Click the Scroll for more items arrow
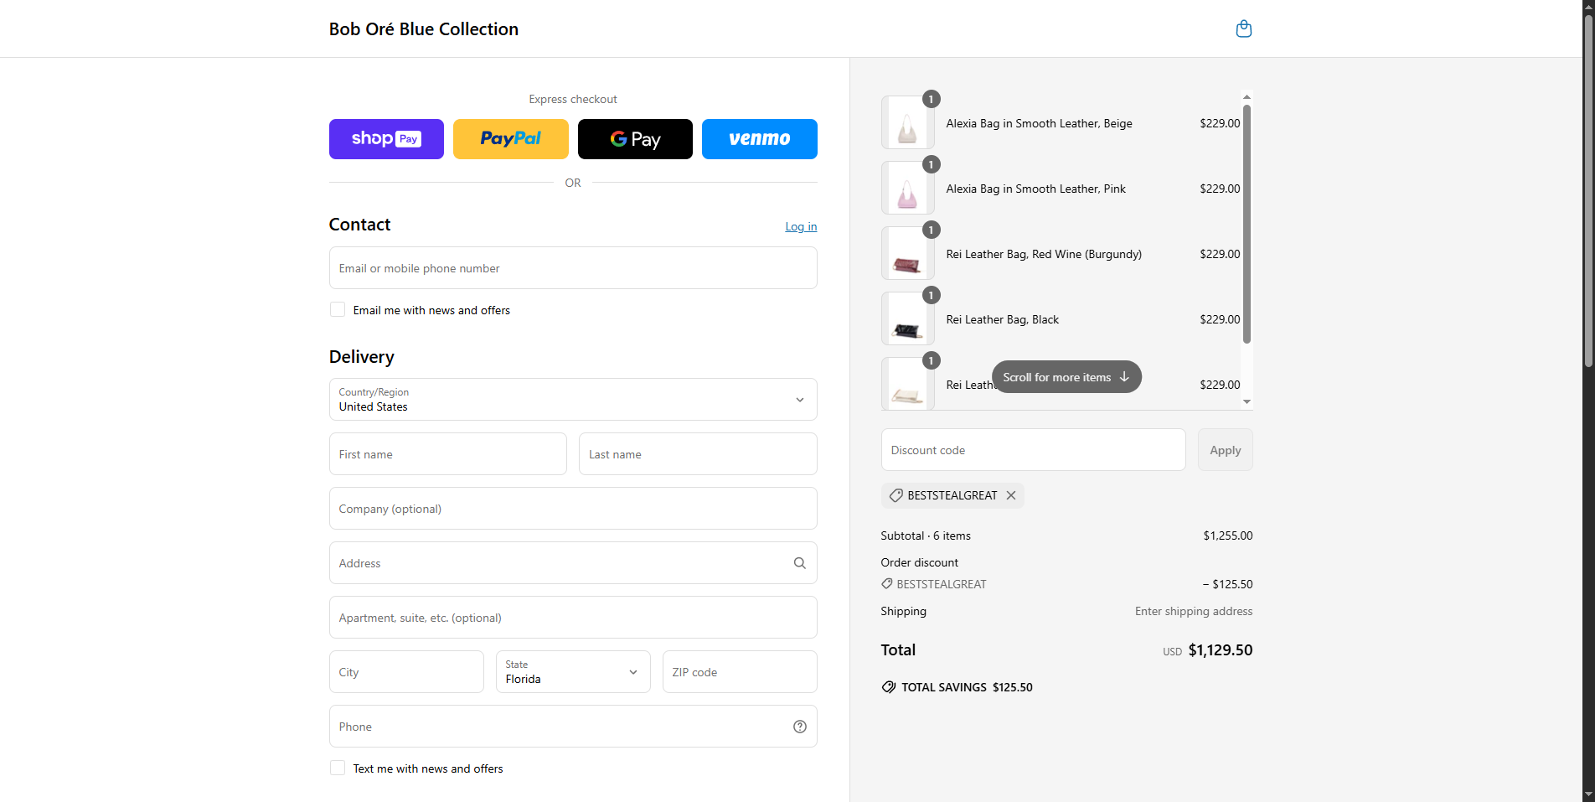 tap(1124, 377)
